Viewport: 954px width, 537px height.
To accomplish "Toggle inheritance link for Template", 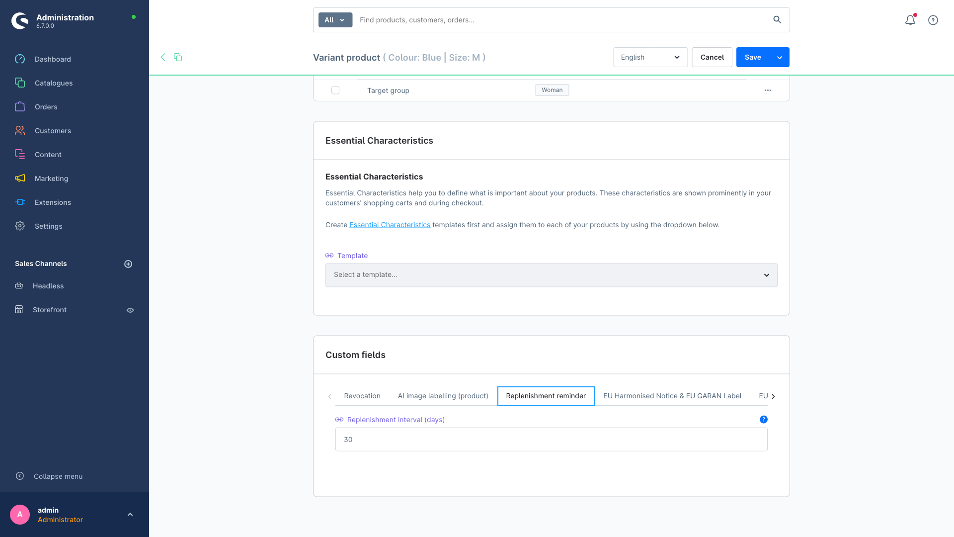I will [329, 256].
